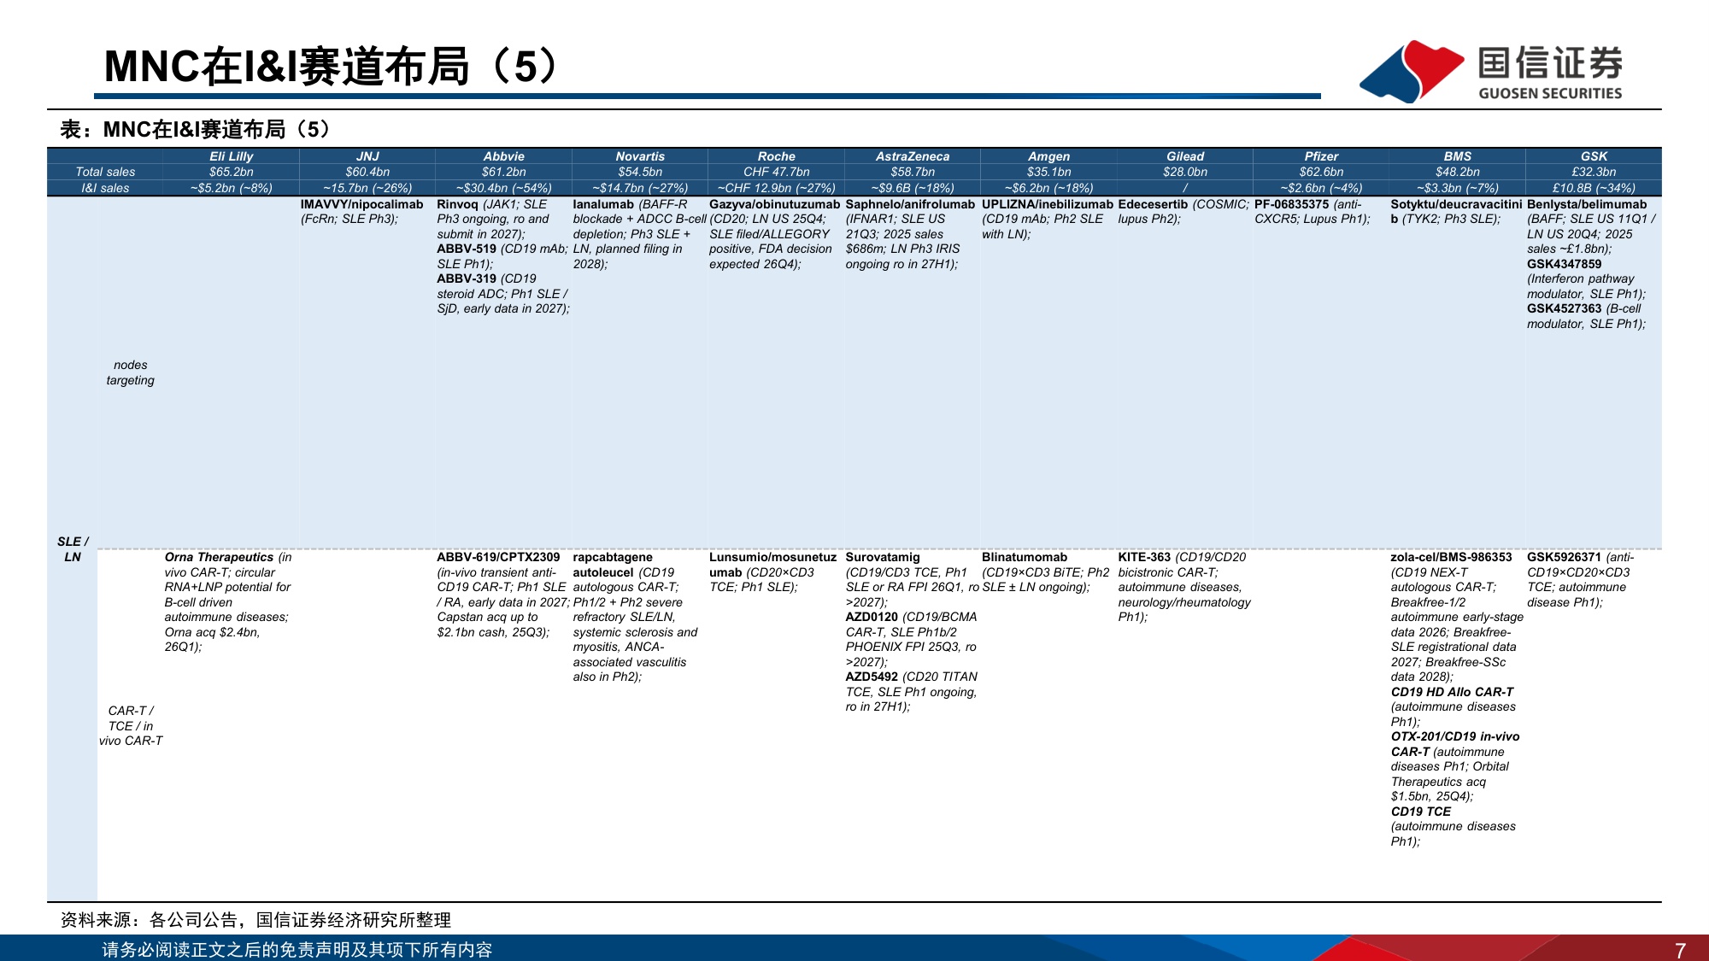Click the Roche column header
This screenshot has height=961, width=1709.
pyautogui.click(x=776, y=156)
